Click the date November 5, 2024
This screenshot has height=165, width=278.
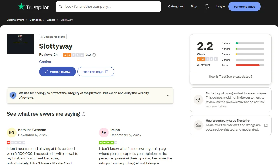[x=33, y=135]
